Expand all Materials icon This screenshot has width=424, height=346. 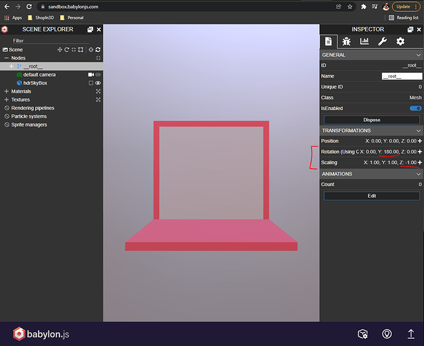98,91
